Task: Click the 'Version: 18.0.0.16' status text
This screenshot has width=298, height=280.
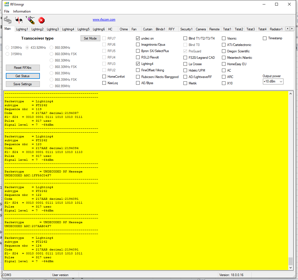Action: (231, 275)
